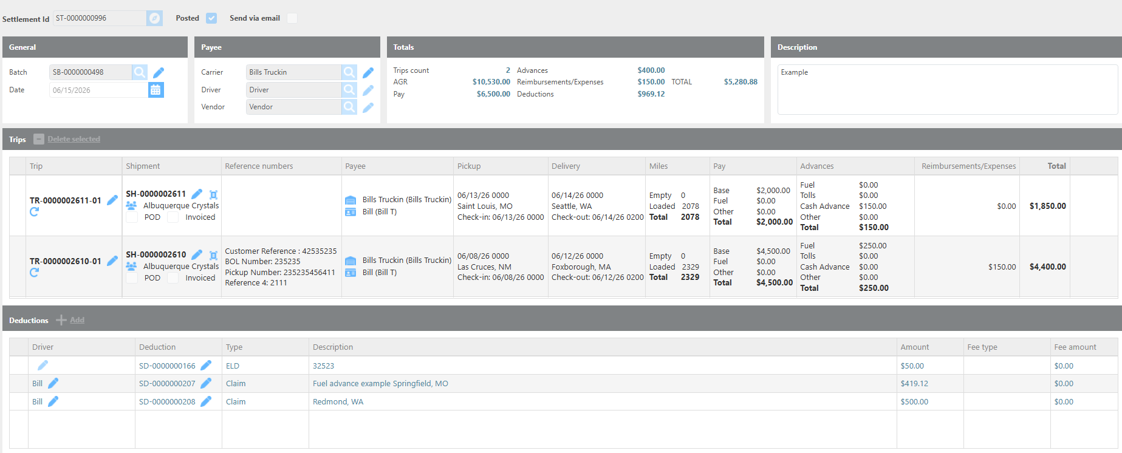This screenshot has height=453, width=1122.
Task: Open the Date calendar picker icon
Action: [156, 90]
